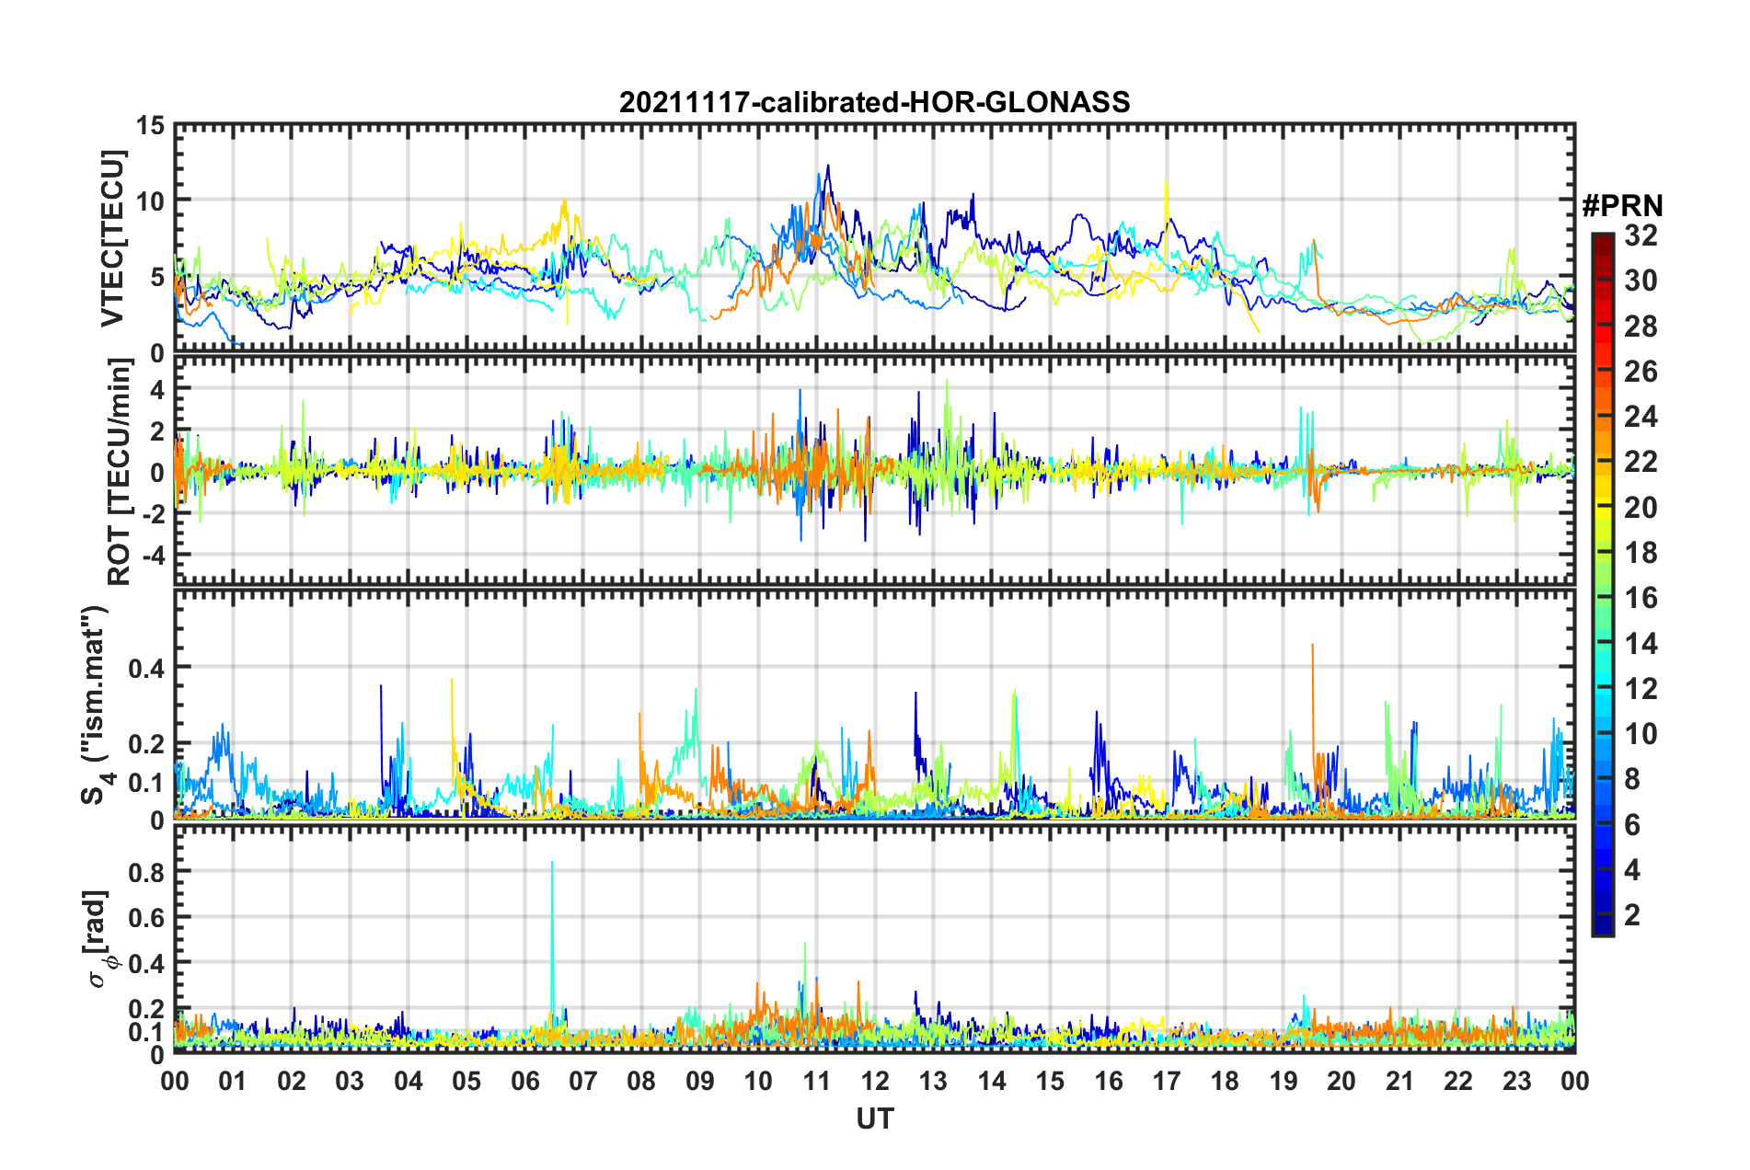This screenshot has width=1750, height=1170.
Task: Click the x-axis tick label 18
Action: click(1225, 1081)
